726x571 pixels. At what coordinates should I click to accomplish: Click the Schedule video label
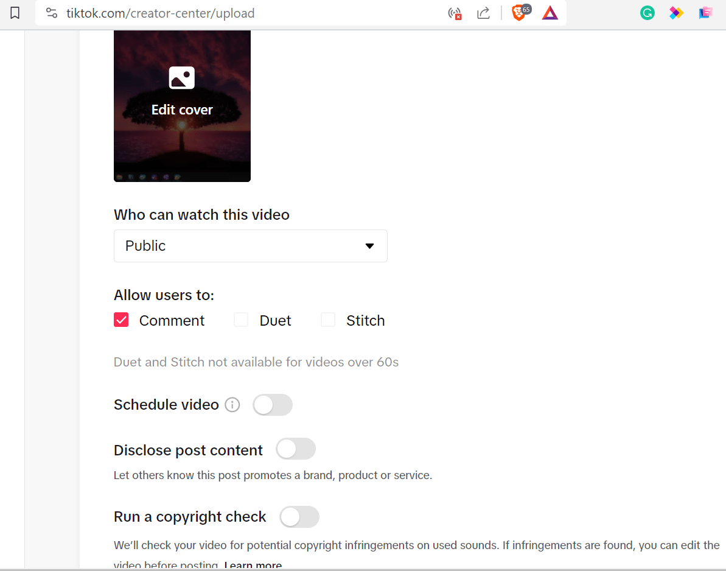[x=166, y=405]
